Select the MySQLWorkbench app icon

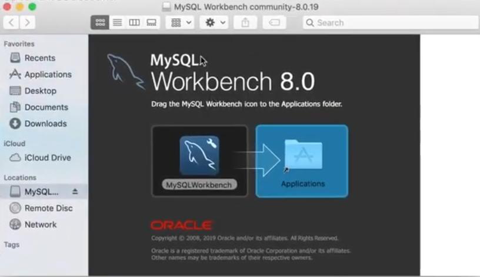[199, 155]
